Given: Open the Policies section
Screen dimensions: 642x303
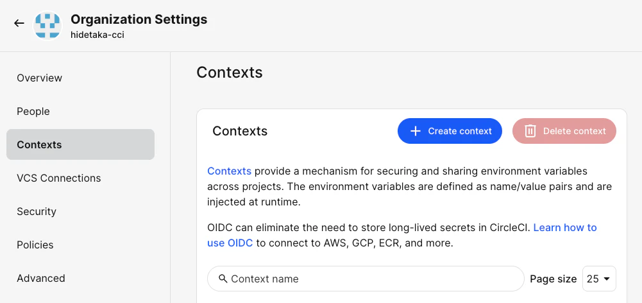Looking at the screenshot, I should (x=35, y=245).
